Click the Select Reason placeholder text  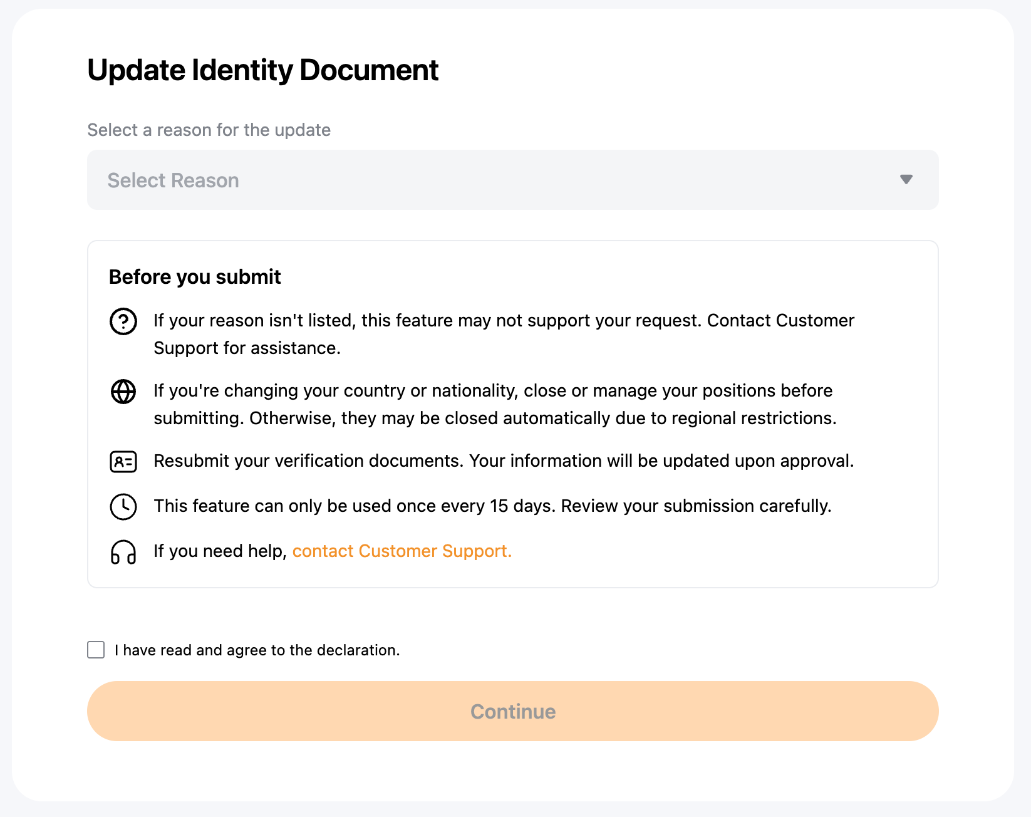point(173,180)
